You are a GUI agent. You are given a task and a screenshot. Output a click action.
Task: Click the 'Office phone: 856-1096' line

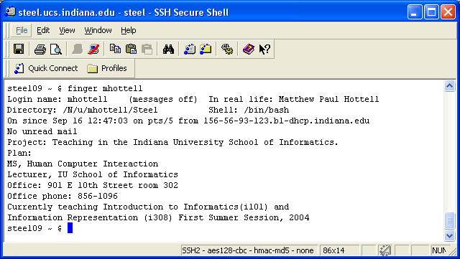(x=63, y=196)
